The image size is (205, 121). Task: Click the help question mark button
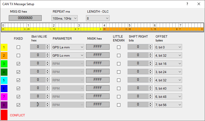tap(187, 4)
